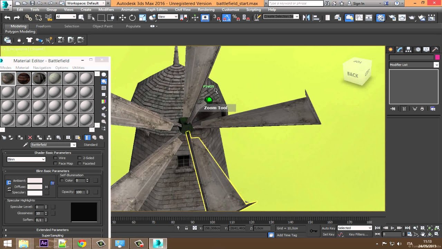Click the Key Filters key icon
442x249 pixels.
pos(314,231)
